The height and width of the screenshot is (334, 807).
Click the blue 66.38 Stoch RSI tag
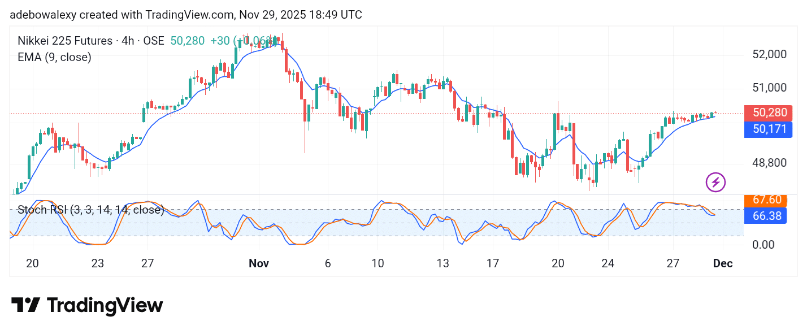766,216
